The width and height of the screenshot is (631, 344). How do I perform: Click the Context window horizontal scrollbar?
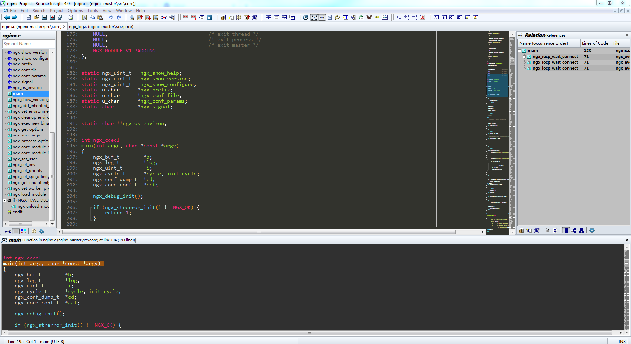[309, 332]
